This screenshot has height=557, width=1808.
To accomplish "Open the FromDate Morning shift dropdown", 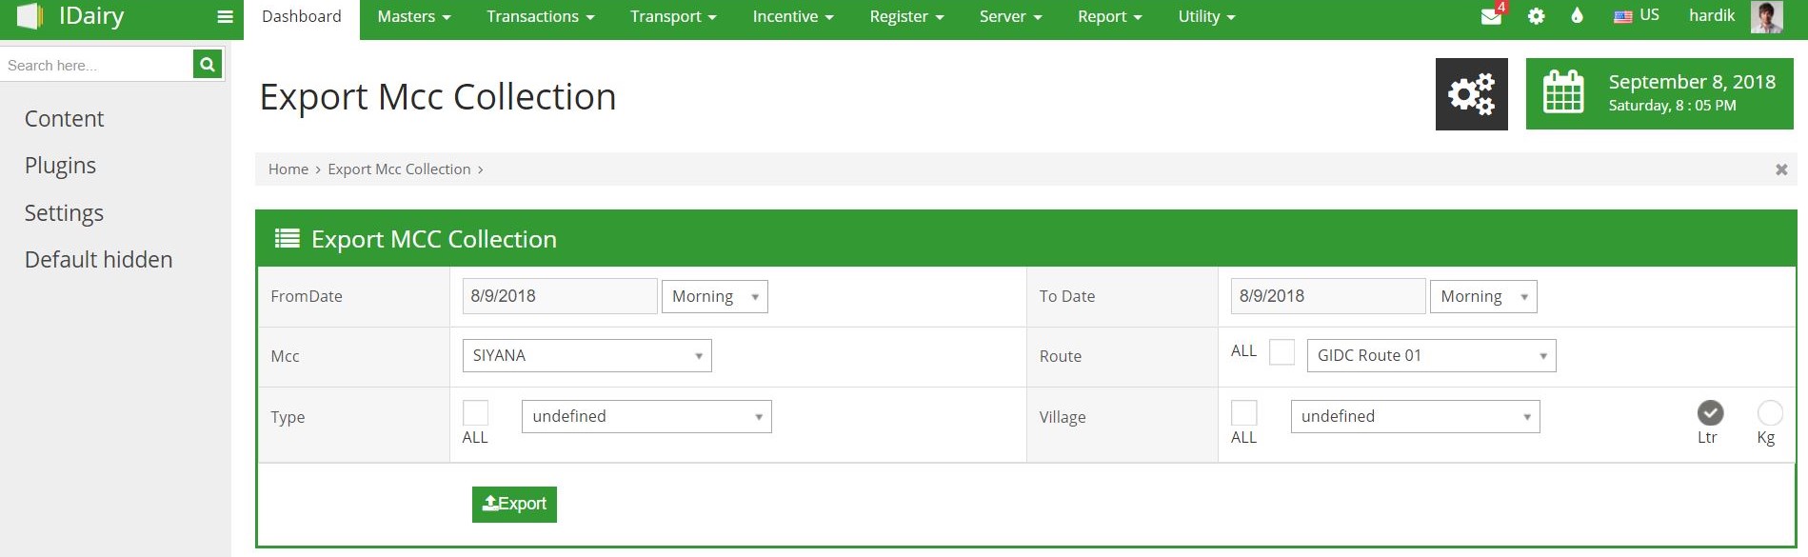I will point(714,296).
